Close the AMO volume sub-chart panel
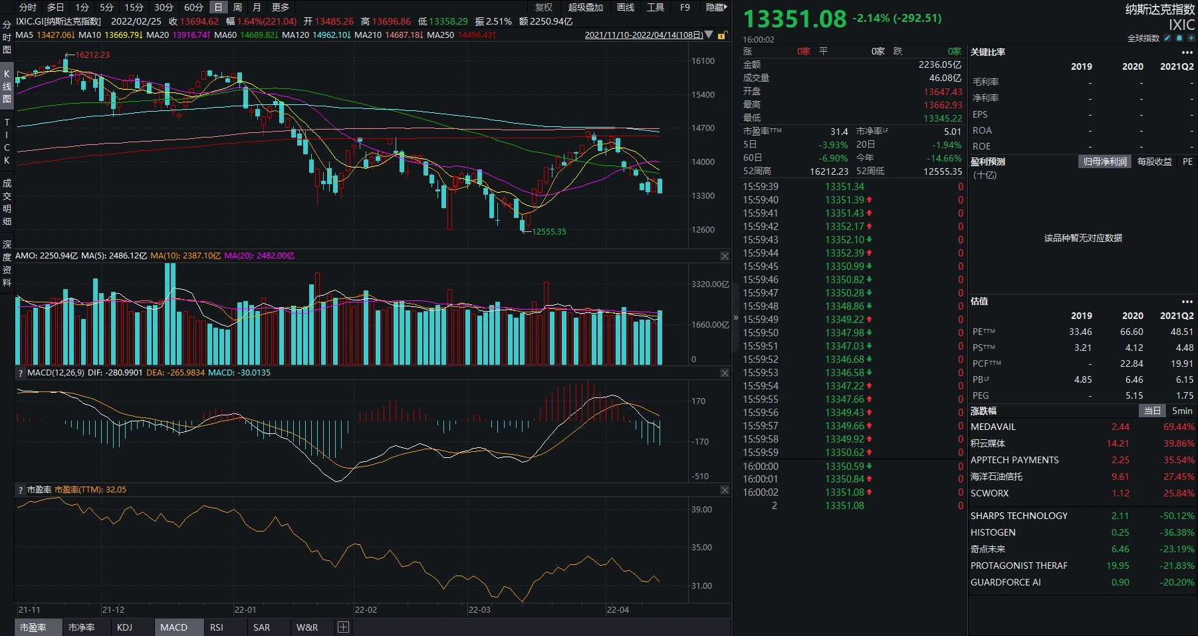1198x636 pixels. click(x=725, y=256)
